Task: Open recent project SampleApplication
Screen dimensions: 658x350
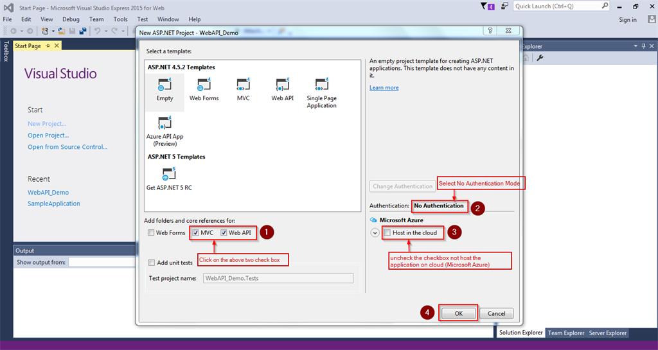Action: (54, 204)
